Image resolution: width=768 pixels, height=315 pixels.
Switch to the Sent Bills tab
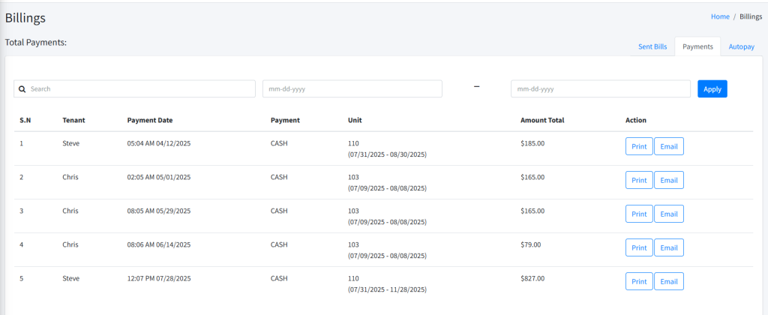652,46
